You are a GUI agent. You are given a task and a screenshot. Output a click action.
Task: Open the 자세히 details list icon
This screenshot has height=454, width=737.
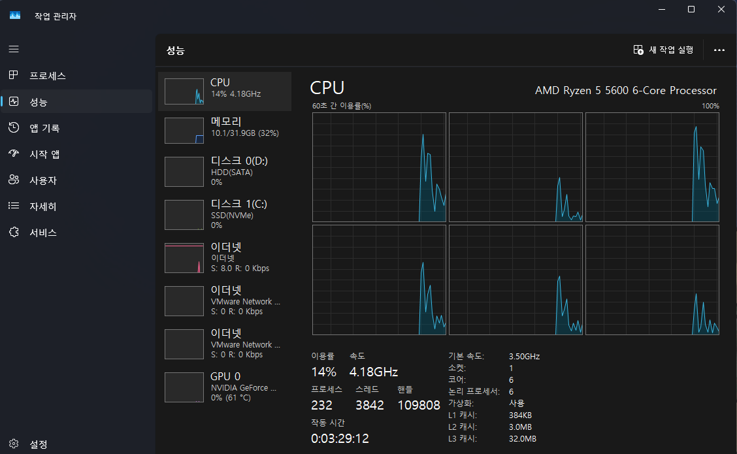coord(14,206)
